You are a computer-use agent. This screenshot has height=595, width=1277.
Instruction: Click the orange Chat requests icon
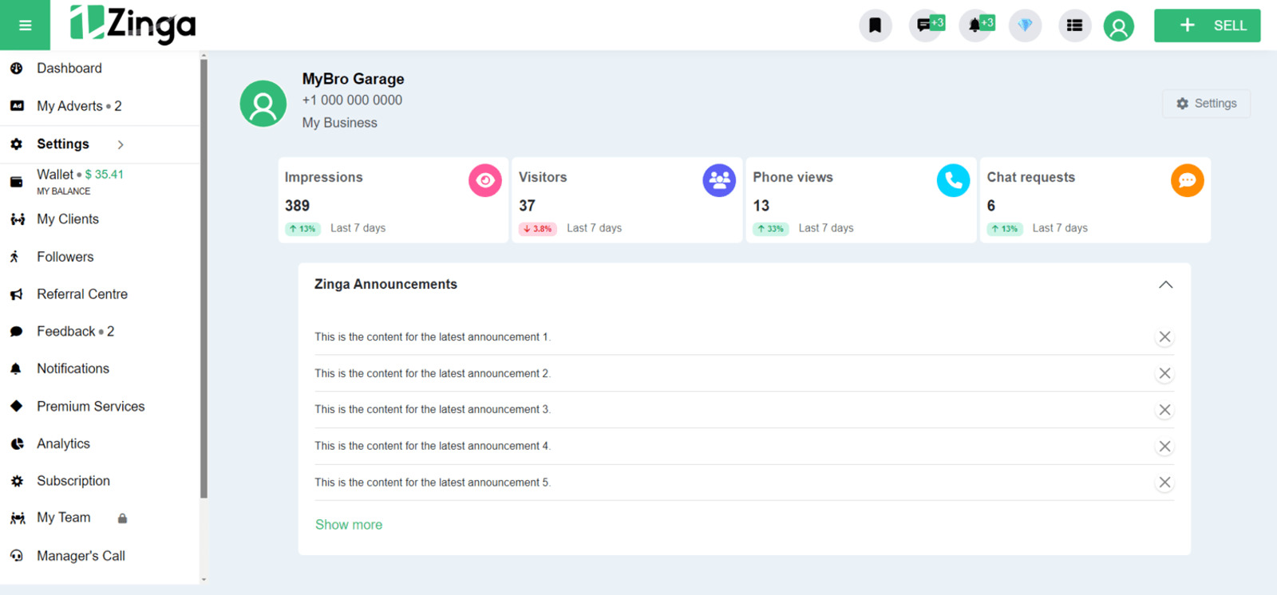[x=1186, y=180]
